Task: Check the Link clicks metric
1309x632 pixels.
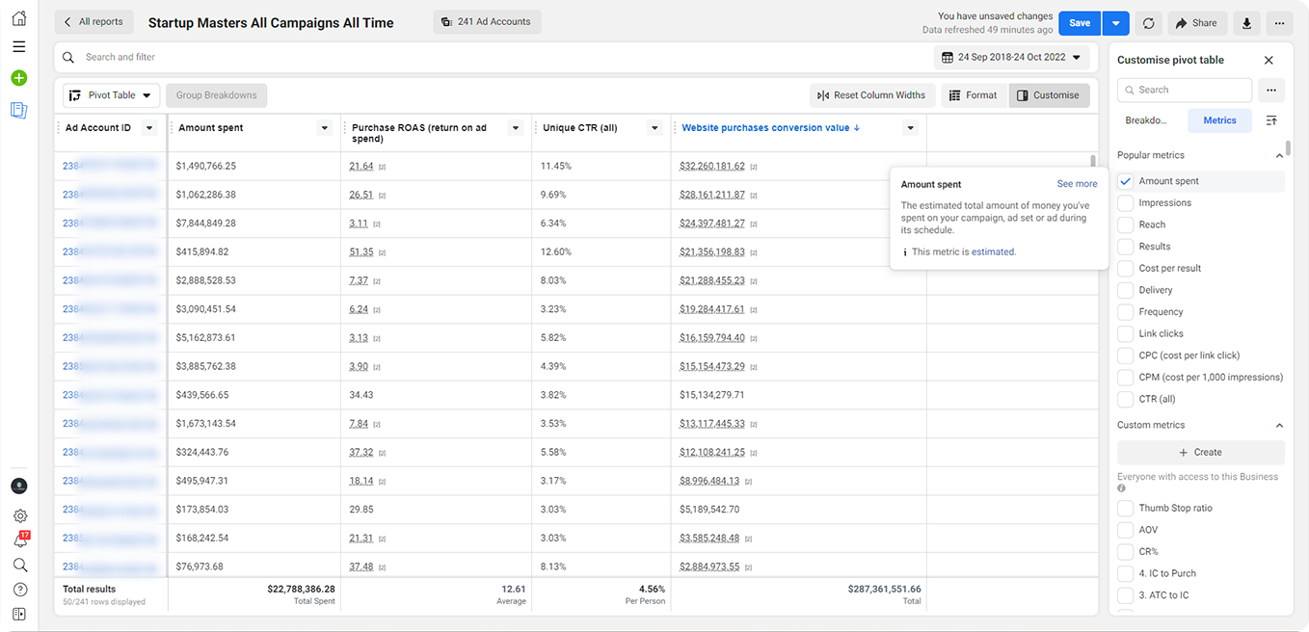Action: (x=1125, y=333)
